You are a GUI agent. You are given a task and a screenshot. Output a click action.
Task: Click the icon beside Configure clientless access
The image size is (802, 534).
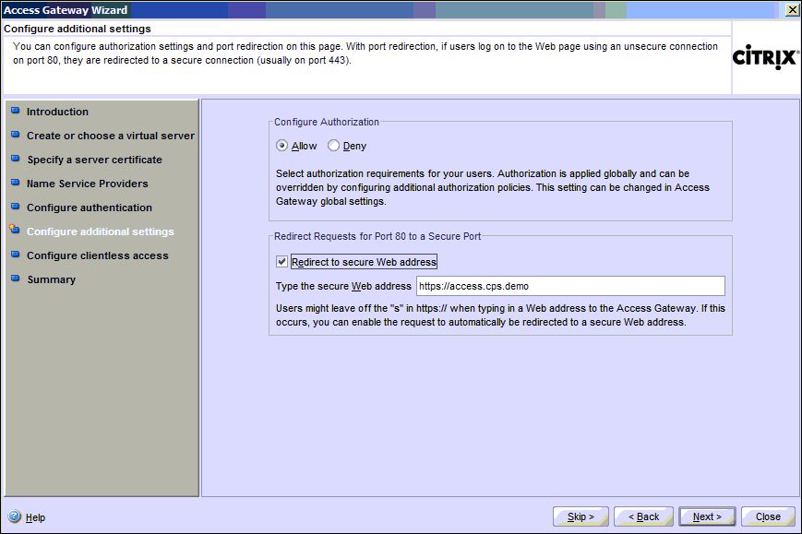(15, 255)
